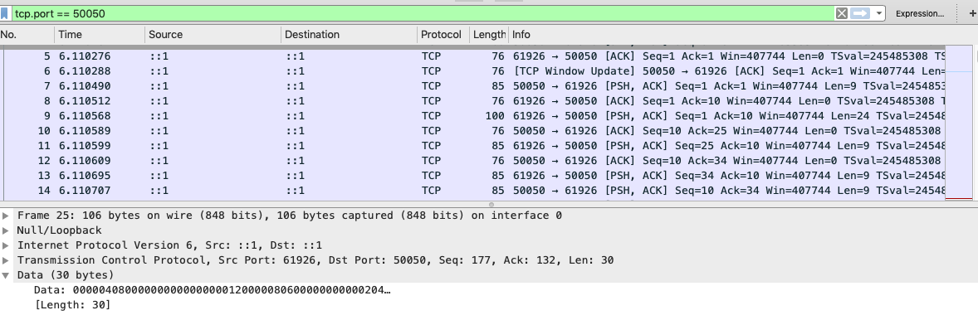978x320 pixels.
Task: Collapse the Data (30 bytes) node
Action: click(6, 275)
